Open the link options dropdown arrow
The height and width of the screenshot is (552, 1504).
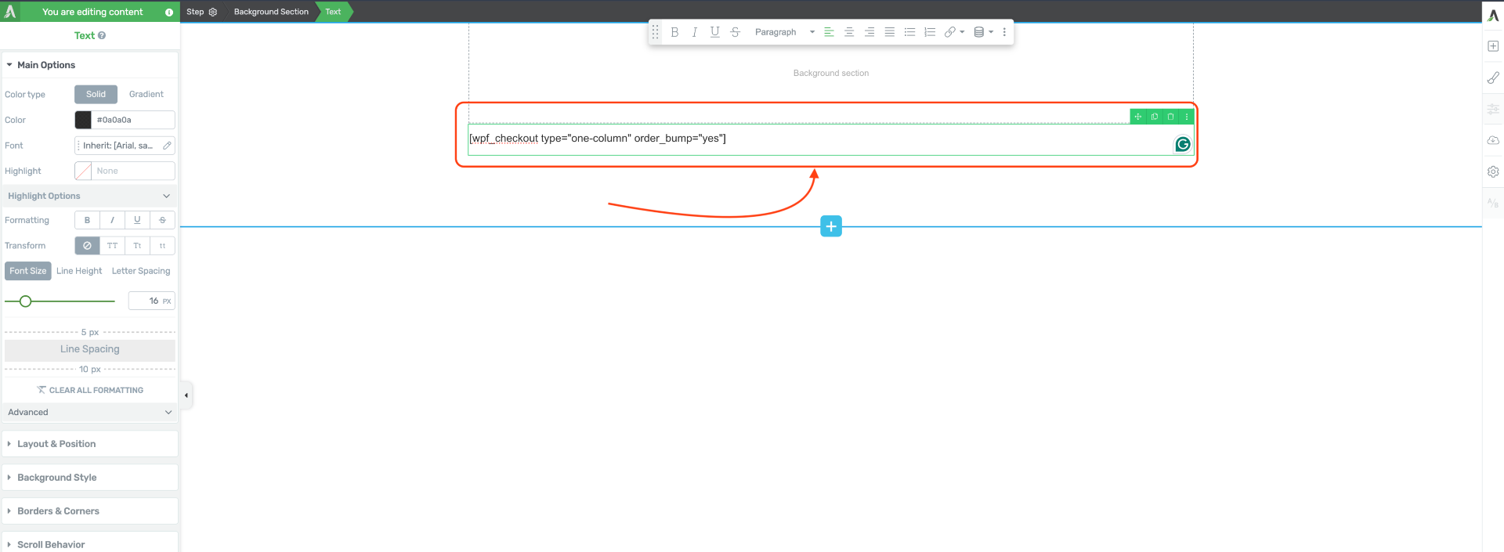point(962,32)
